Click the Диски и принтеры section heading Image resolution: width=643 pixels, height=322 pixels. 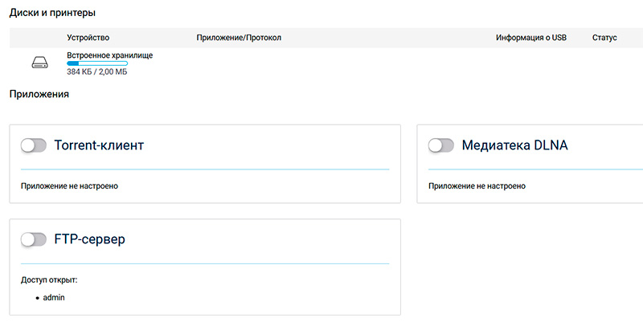point(55,13)
